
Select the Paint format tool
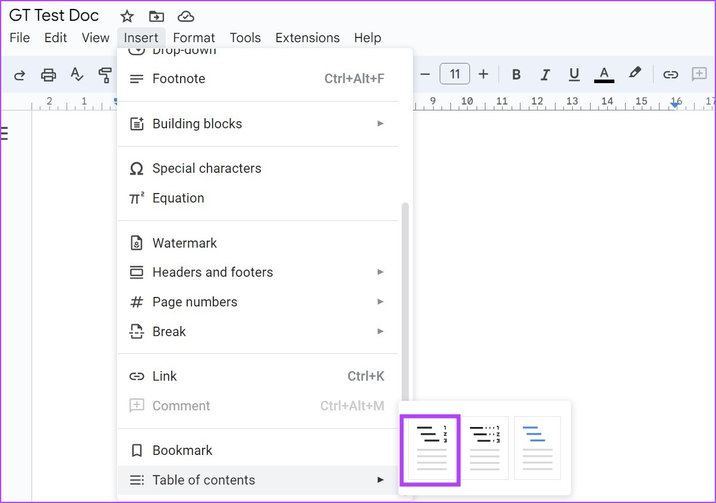pyautogui.click(x=105, y=74)
